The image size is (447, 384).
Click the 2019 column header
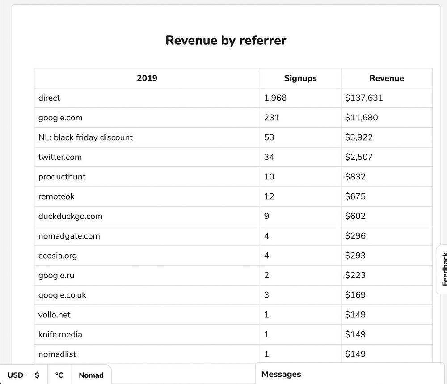point(147,78)
